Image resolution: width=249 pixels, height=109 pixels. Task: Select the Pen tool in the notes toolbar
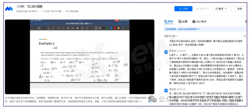click(x=44, y=28)
